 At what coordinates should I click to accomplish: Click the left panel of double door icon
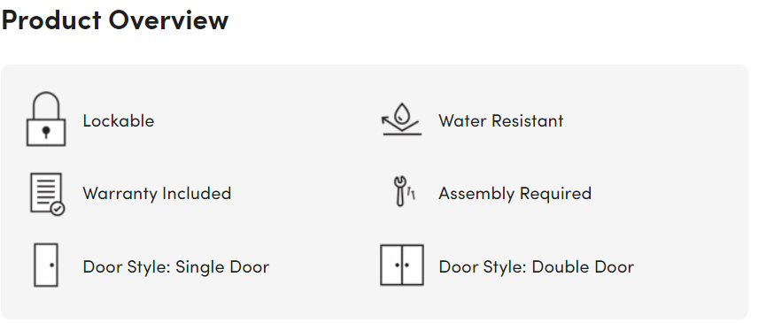(x=391, y=265)
